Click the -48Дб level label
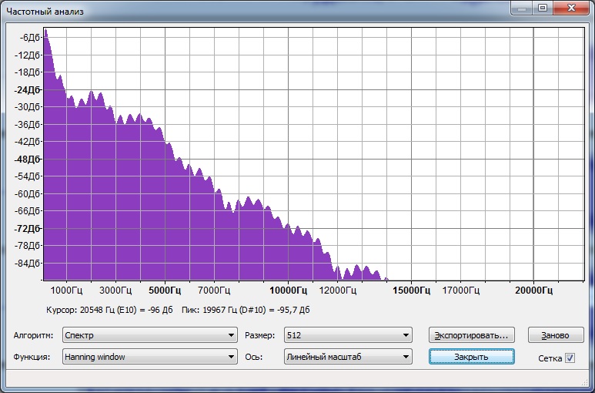 (x=27, y=160)
